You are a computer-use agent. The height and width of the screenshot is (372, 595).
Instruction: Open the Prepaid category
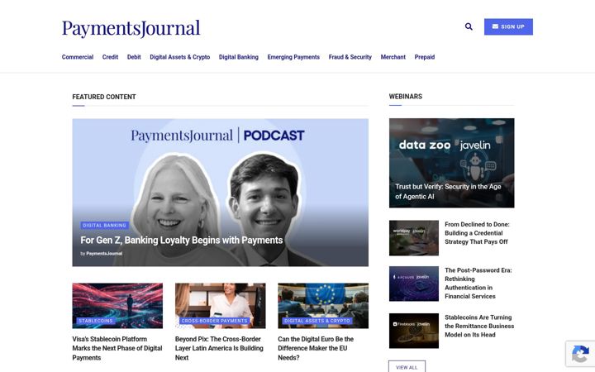(424, 57)
